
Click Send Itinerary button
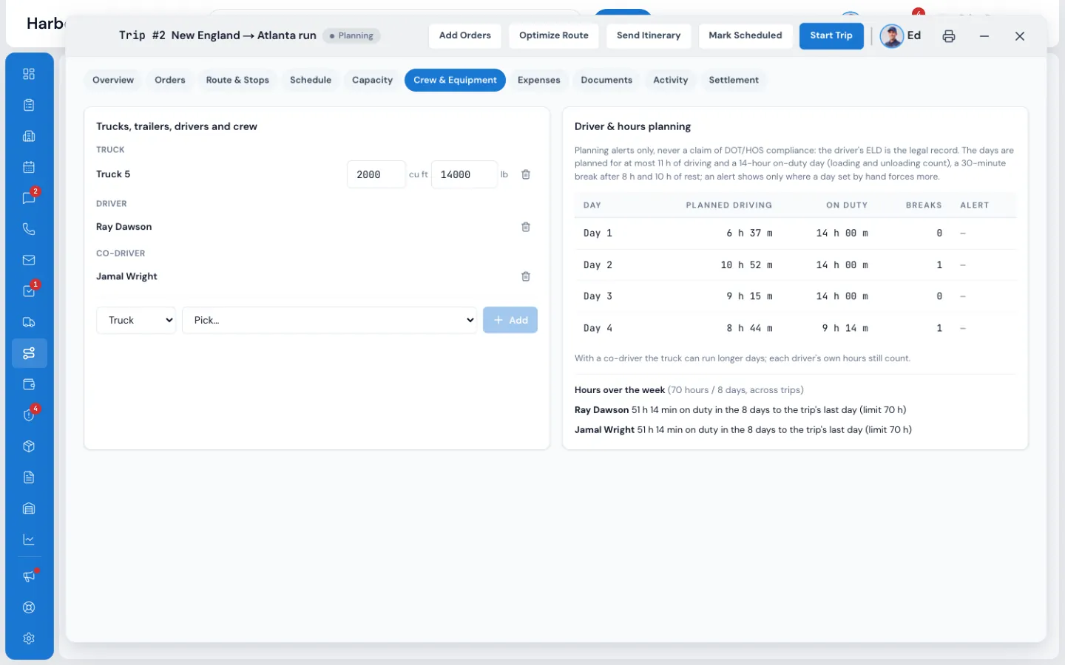tap(649, 36)
